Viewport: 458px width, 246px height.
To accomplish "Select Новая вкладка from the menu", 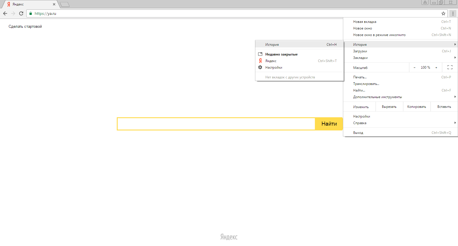I will 400,22.
